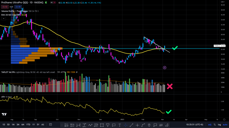Click the 0.03 spread value
Image resolution: width=229 pixels, height=128 pixels.
11,7
